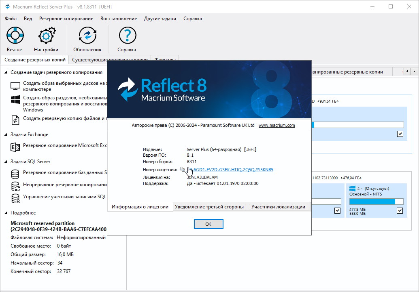This screenshot has height=292, width=419.
Task: Open the Справка menu in menu bar
Action: pos(193,19)
